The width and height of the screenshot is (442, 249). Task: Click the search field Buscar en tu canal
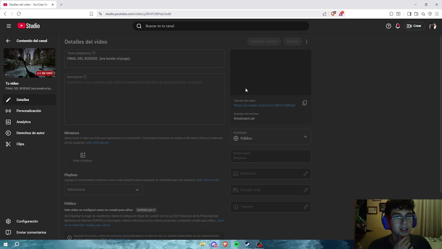[x=221, y=26]
